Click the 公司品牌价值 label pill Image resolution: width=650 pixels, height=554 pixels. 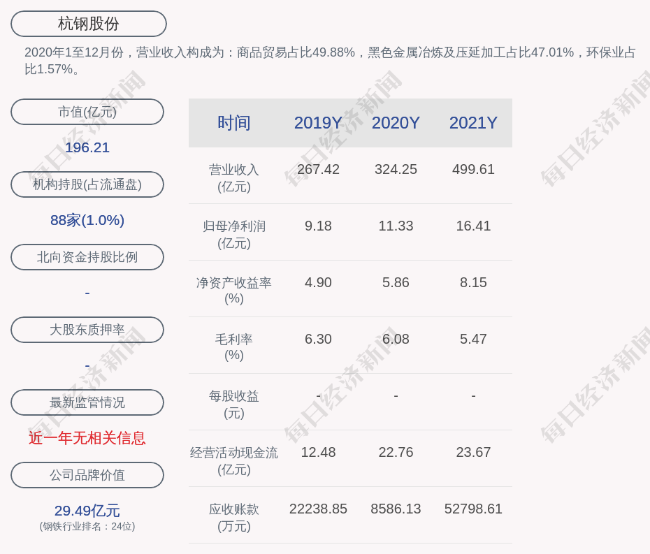[87, 475]
